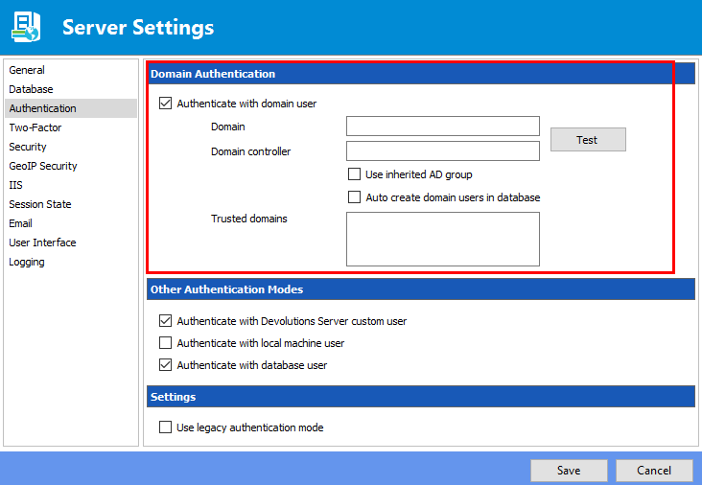Click the Trusted domains text area
This screenshot has height=485, width=702.
(x=443, y=239)
